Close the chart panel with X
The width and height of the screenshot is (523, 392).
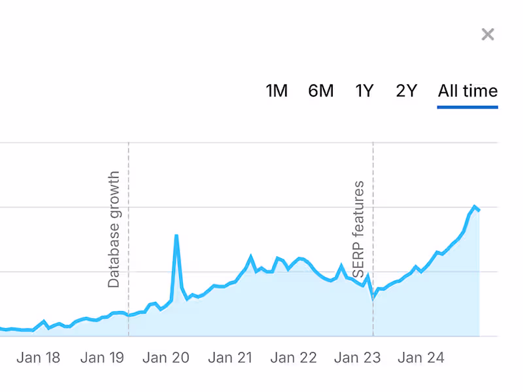tap(488, 35)
